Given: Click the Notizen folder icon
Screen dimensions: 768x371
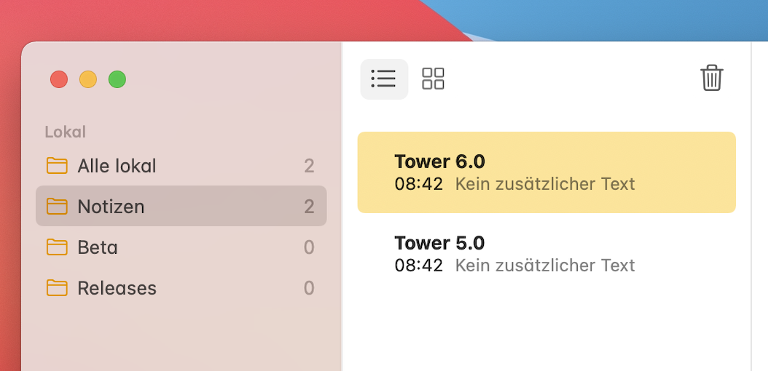Looking at the screenshot, I should 57,207.
